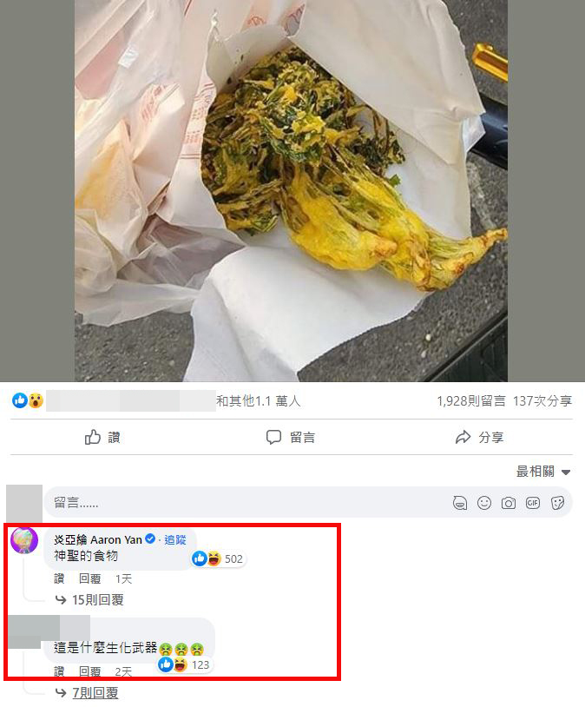Expand the 7則回覆 replies thread
The height and width of the screenshot is (707, 585).
point(95,693)
